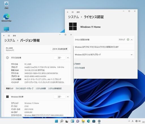Screen dimensions: 145x124
Task: Select the 実装 RAM value 16.0 GB
Action: (x=35, y=70)
